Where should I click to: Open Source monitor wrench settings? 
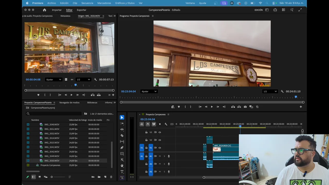95,80
